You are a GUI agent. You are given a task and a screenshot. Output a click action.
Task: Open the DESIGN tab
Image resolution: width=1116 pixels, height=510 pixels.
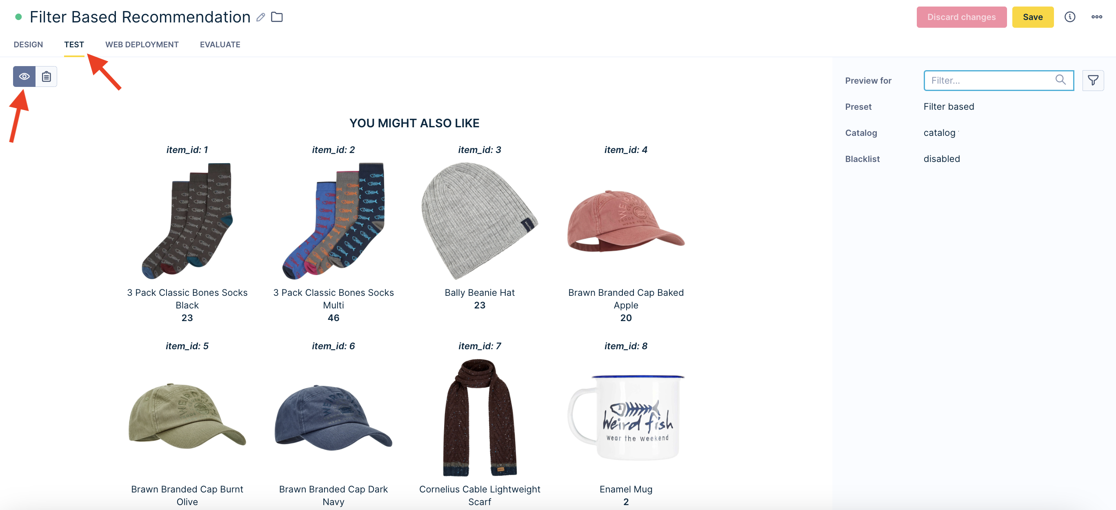tap(28, 44)
